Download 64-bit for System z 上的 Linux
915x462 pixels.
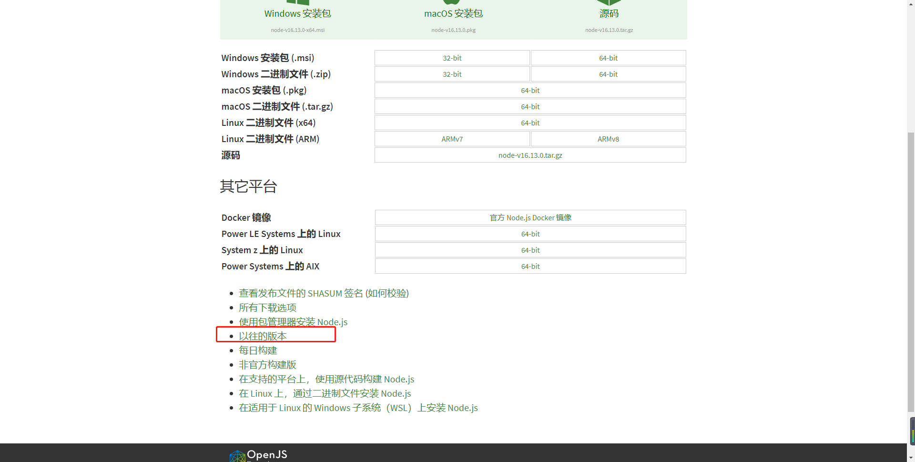coord(530,250)
